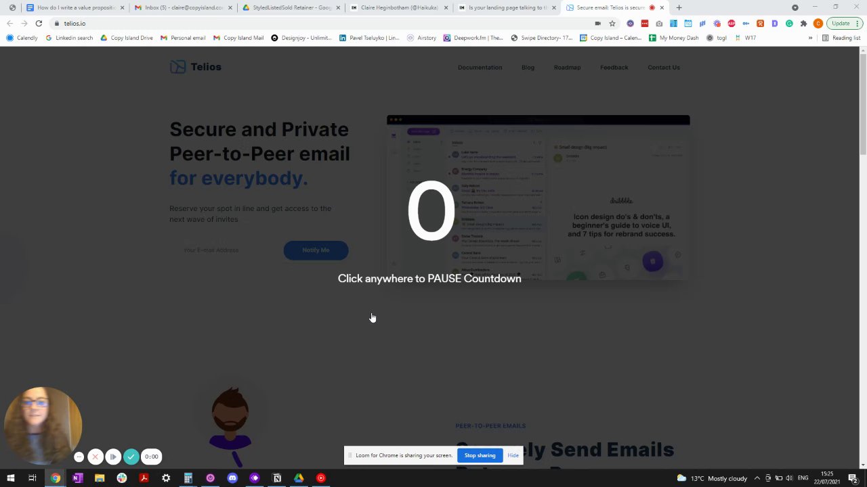Open Discord from the taskbar
The width and height of the screenshot is (867, 487).
click(232, 478)
